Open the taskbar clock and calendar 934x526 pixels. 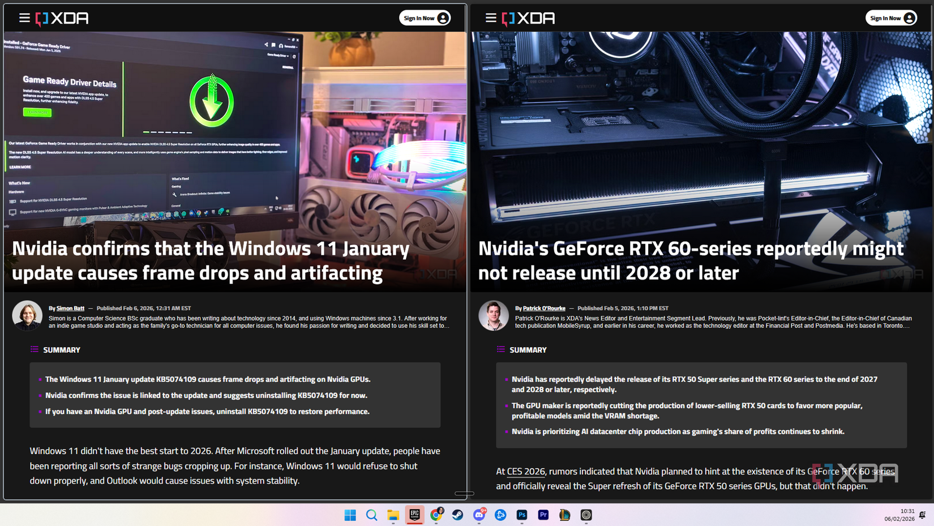[899, 515]
